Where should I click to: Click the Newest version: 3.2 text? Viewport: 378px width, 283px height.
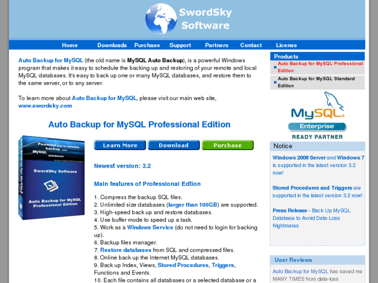[123, 166]
